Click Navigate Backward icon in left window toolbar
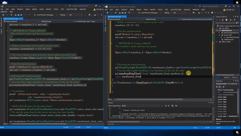Screen dimensions: 241x136 pyautogui.click(x=3, y=15)
